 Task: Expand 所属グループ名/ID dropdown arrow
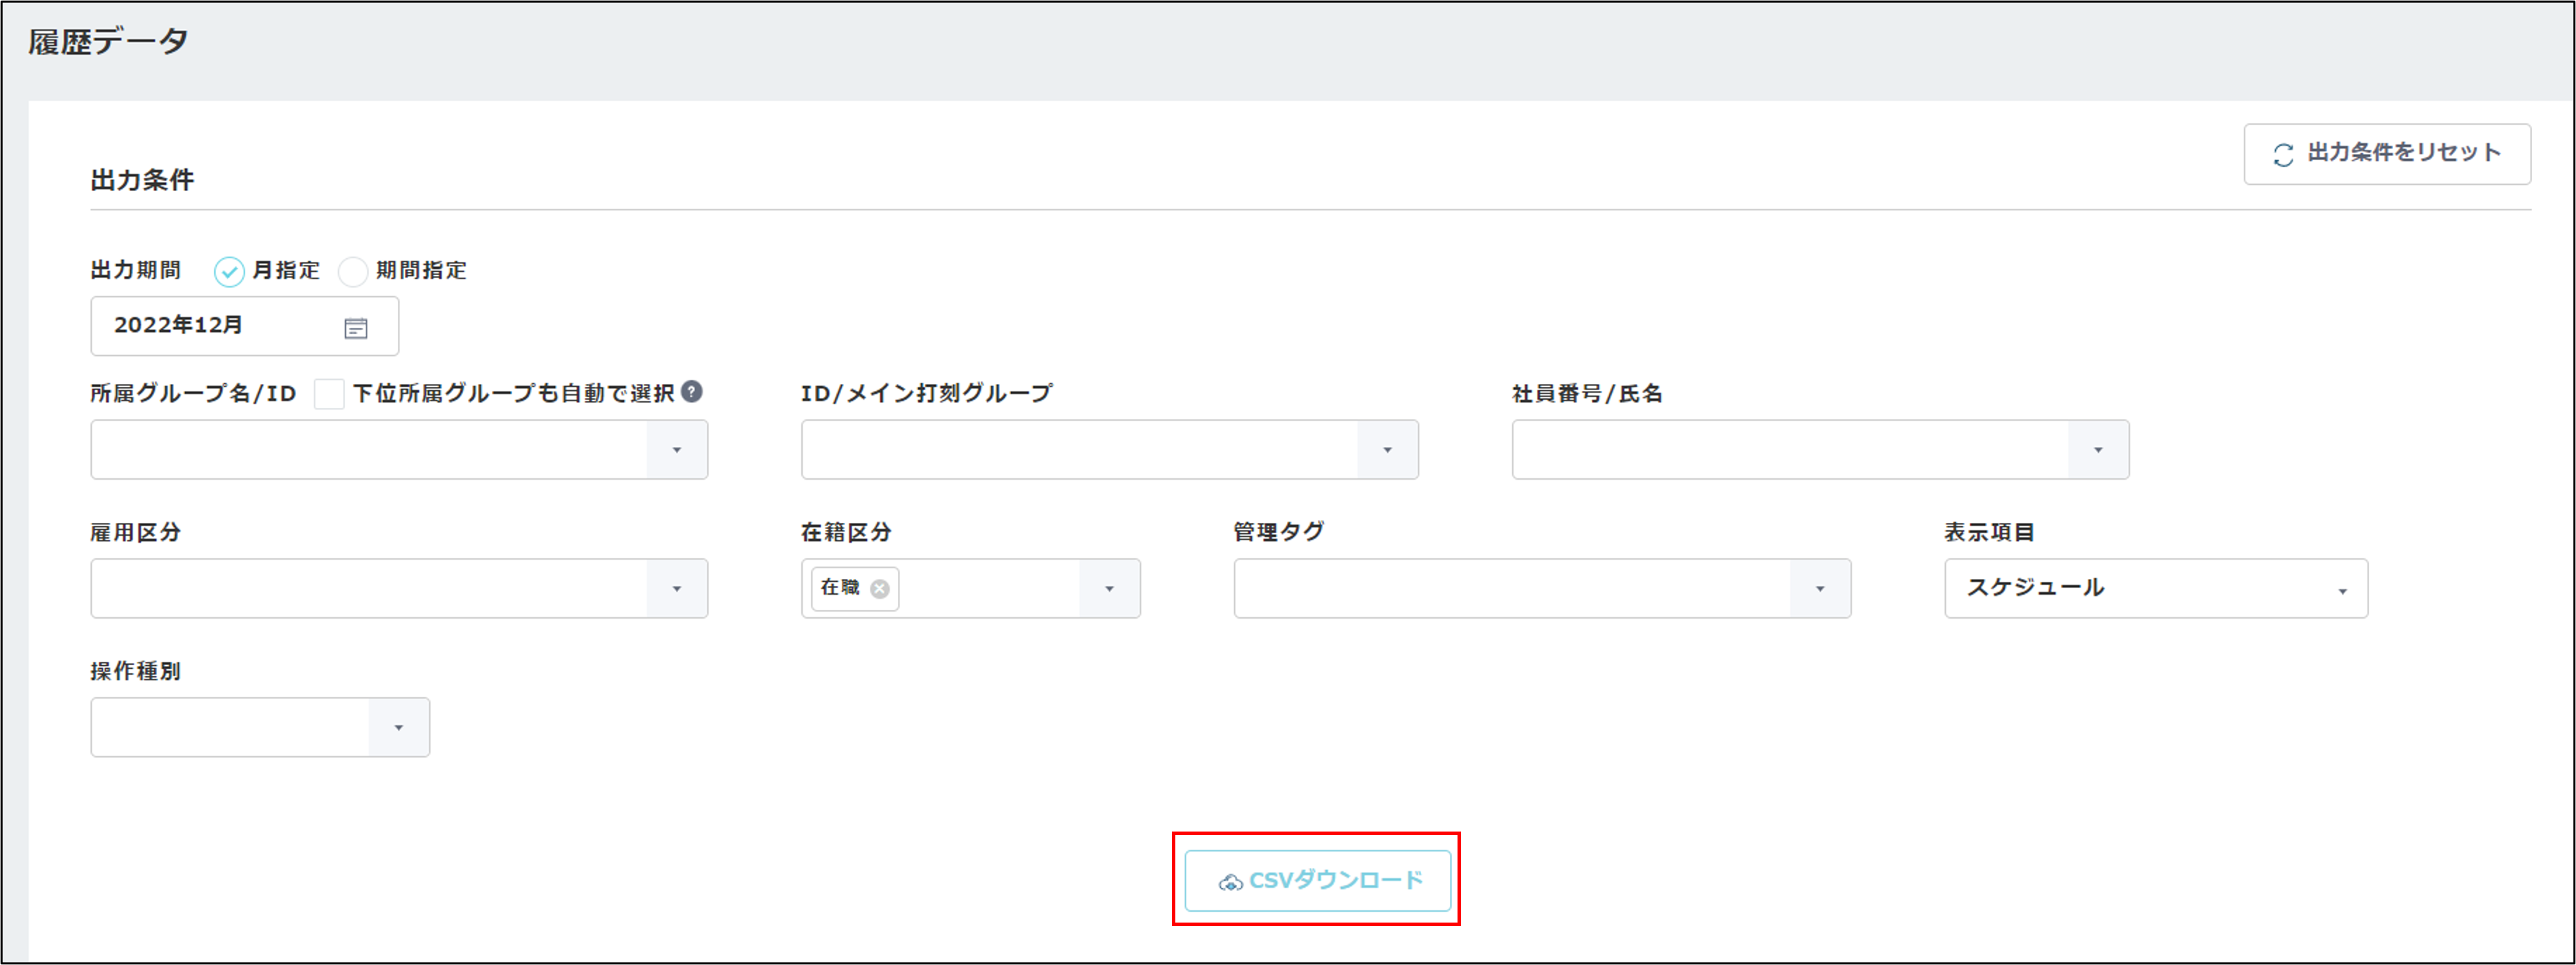tap(677, 450)
